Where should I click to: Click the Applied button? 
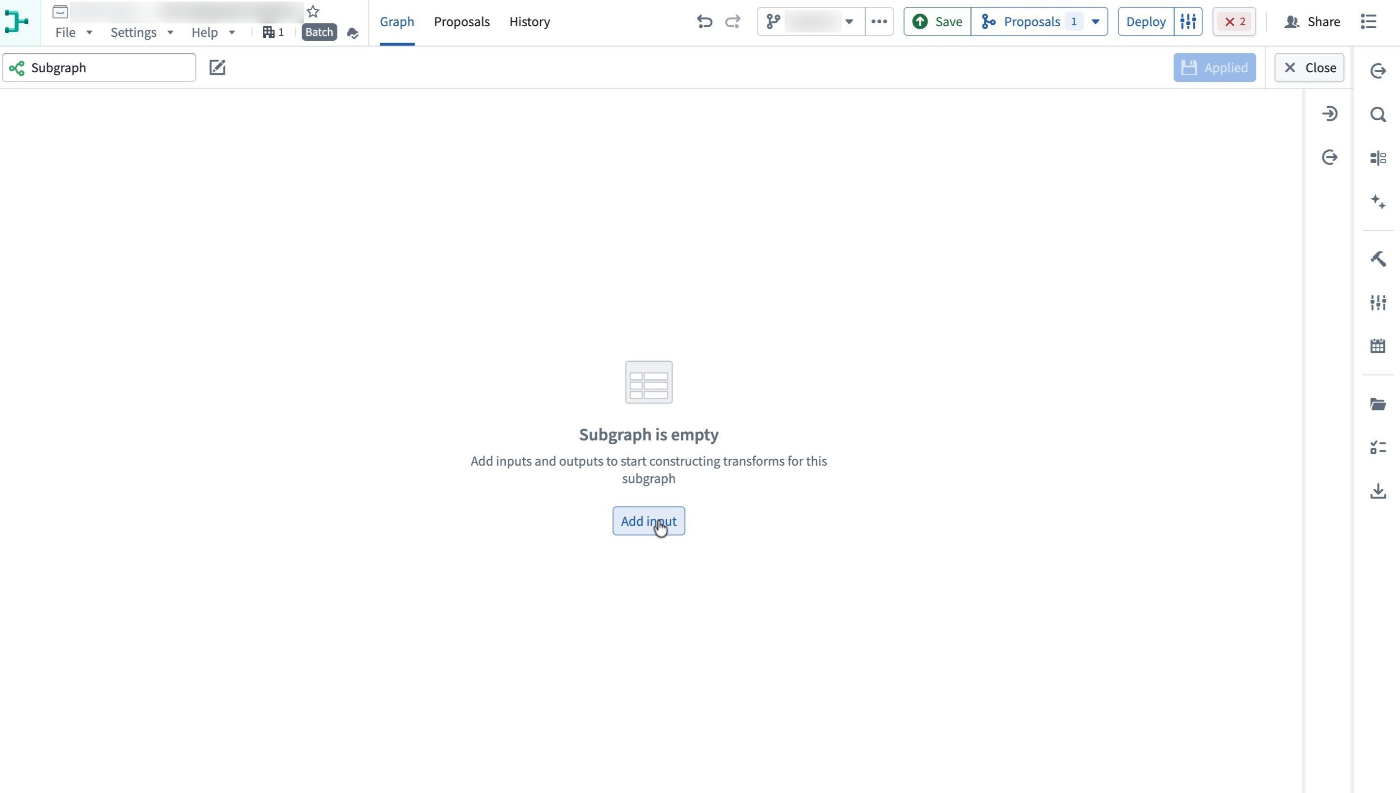point(1214,67)
